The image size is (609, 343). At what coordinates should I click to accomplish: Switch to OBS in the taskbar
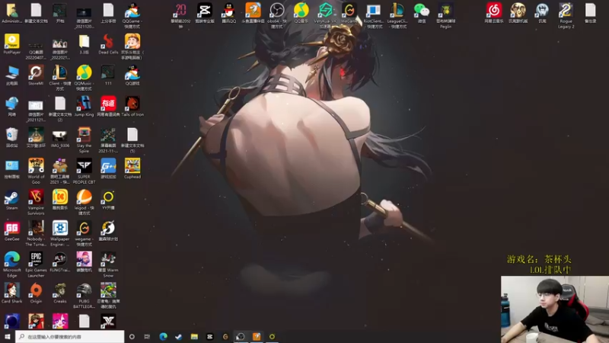click(x=241, y=337)
